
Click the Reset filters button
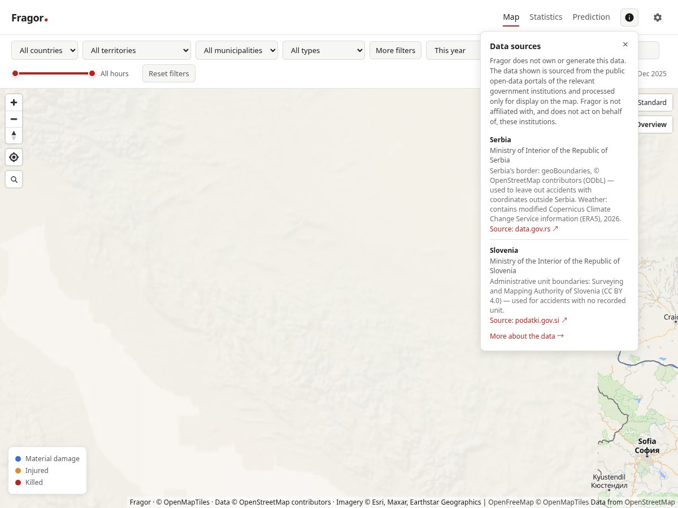[x=169, y=73]
